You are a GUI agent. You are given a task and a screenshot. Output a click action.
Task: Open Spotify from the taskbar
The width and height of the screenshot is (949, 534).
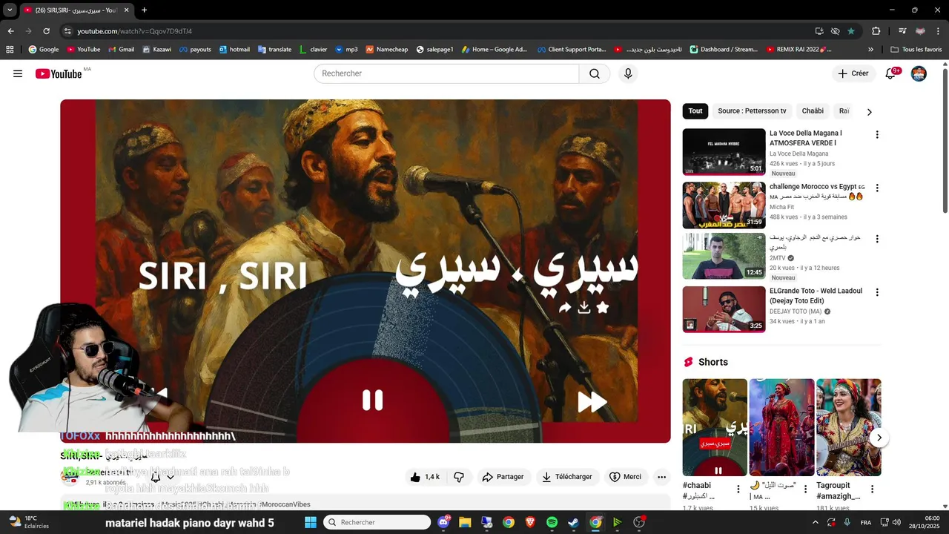552,522
